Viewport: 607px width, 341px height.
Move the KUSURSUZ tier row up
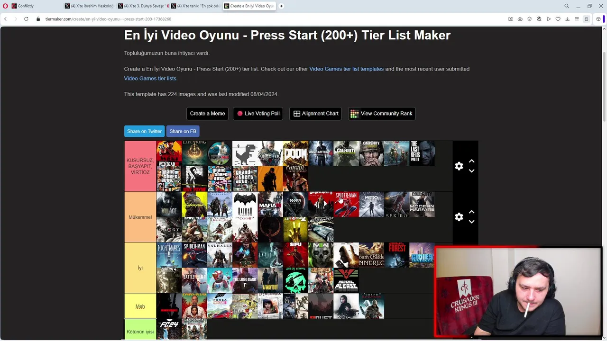pos(471,162)
